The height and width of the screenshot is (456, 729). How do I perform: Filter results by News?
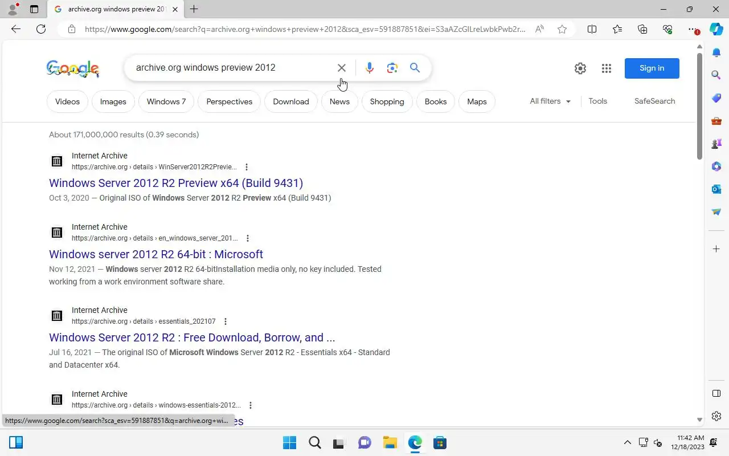point(339,101)
